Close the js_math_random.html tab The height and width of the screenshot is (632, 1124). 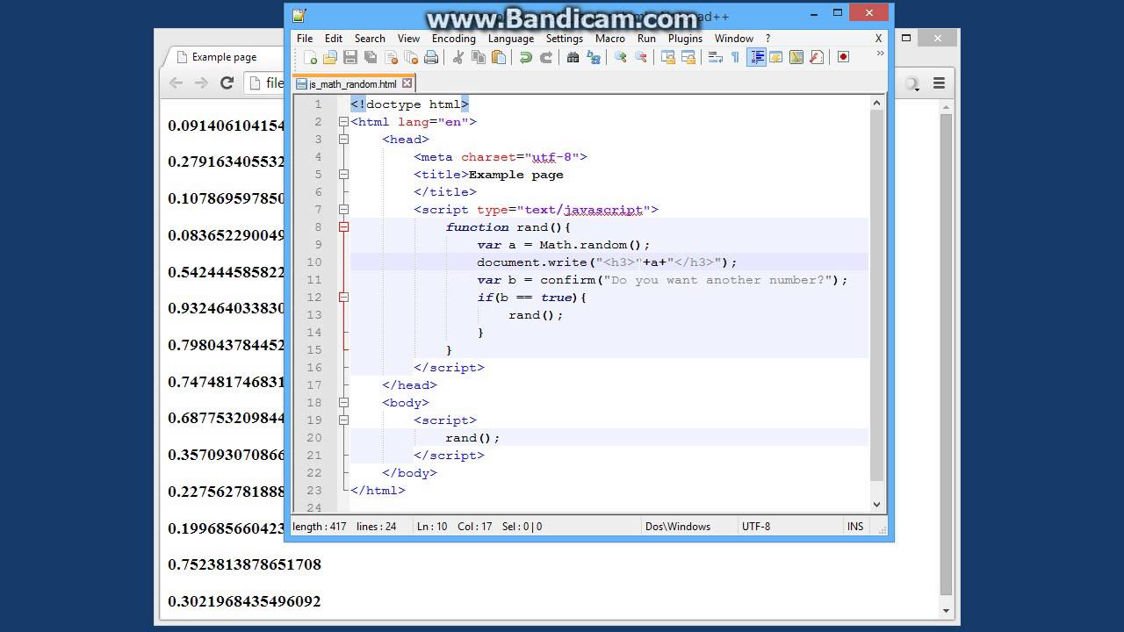407,84
